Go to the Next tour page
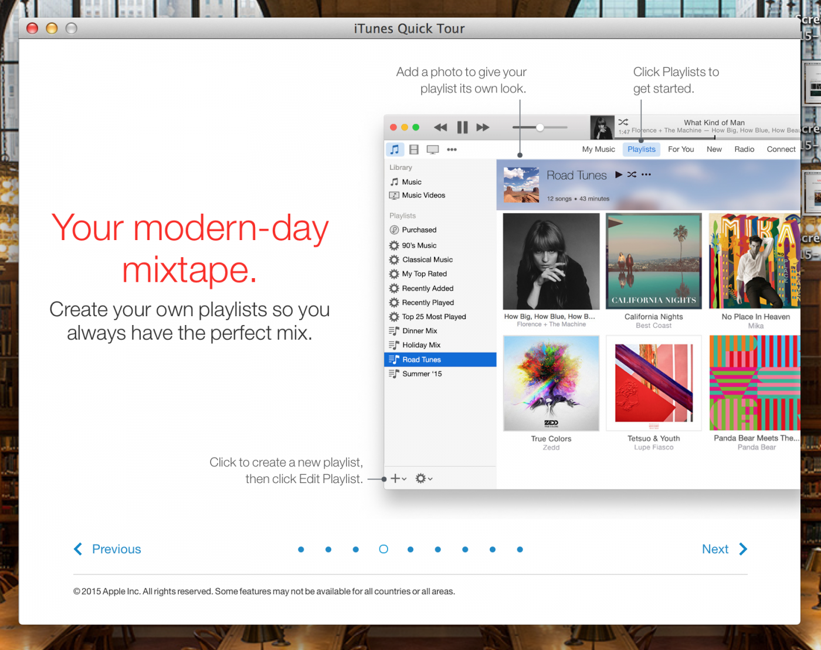Screen dimensions: 821x650 (724, 549)
